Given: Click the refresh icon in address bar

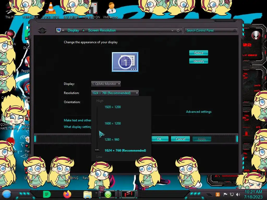Looking at the screenshot, I should (x=178, y=30).
